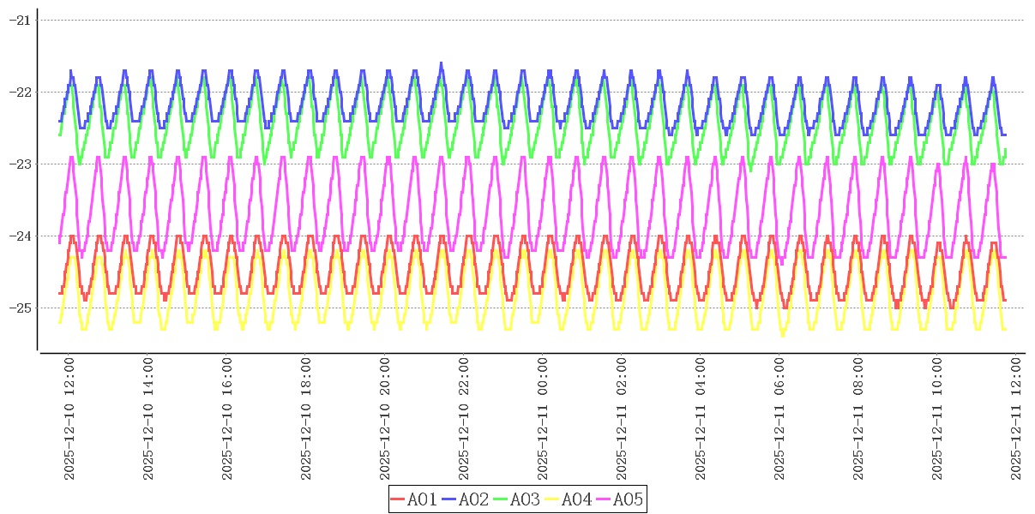Select the 2025-12-11 04:00 x-axis label
1035x514 pixels.
(x=701, y=418)
